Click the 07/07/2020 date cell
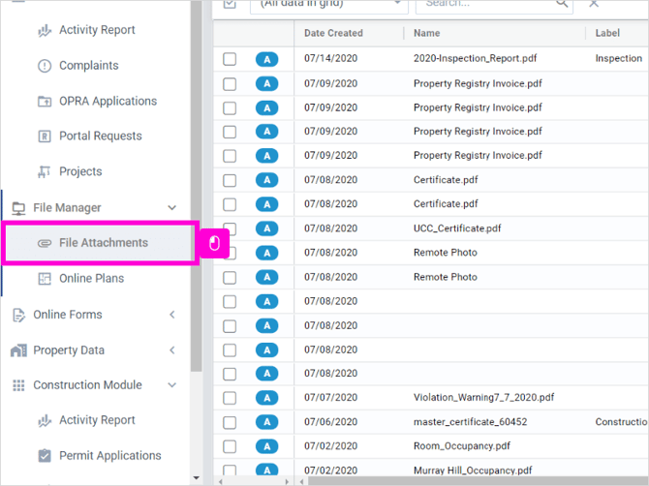Screen dimensions: 649x486 tap(330, 398)
